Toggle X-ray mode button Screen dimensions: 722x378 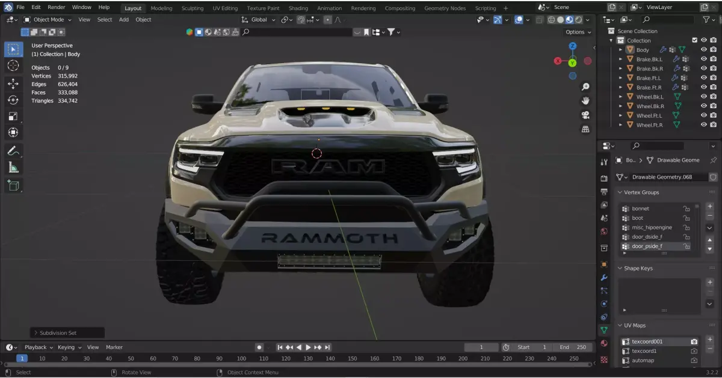tap(538, 20)
